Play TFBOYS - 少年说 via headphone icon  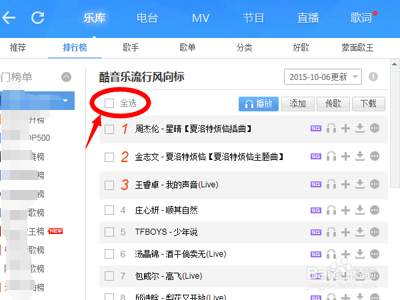(x=331, y=232)
